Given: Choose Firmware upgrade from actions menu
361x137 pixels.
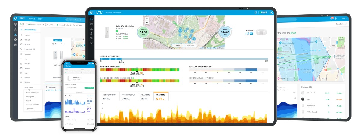Looking at the screenshot, I should point(32,105).
